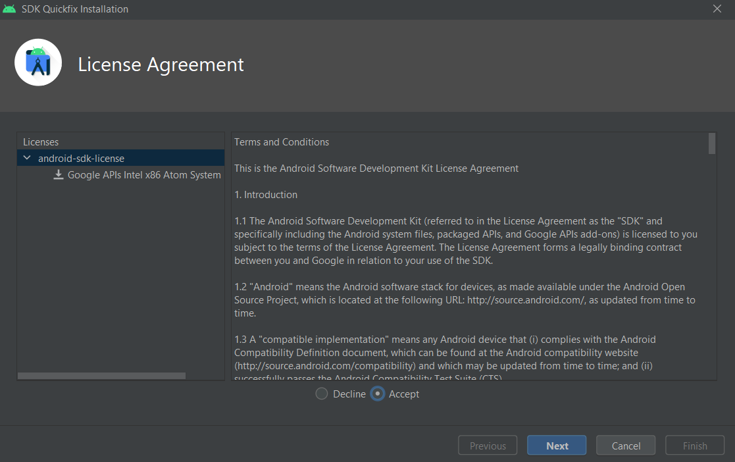Click paragraph 1.1 about the SDK
The height and width of the screenshot is (462, 735).
pos(466,241)
